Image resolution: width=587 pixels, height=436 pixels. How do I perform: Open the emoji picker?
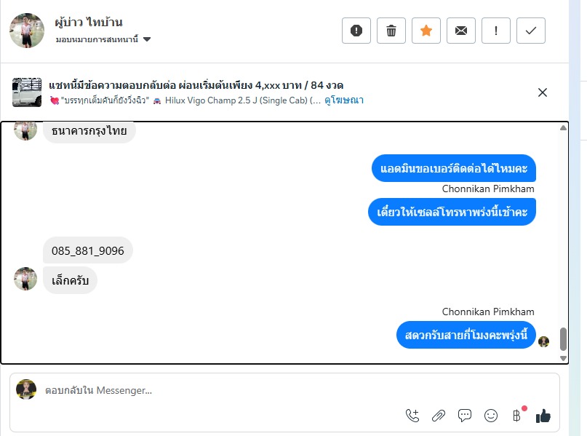(491, 416)
